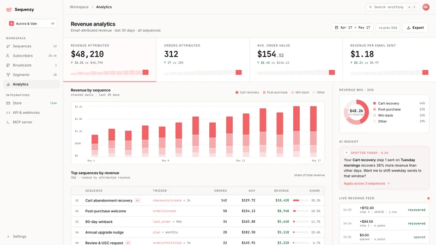Open Post-purchase welcome row
Screen dimensions: 436x245
[x=198, y=211]
